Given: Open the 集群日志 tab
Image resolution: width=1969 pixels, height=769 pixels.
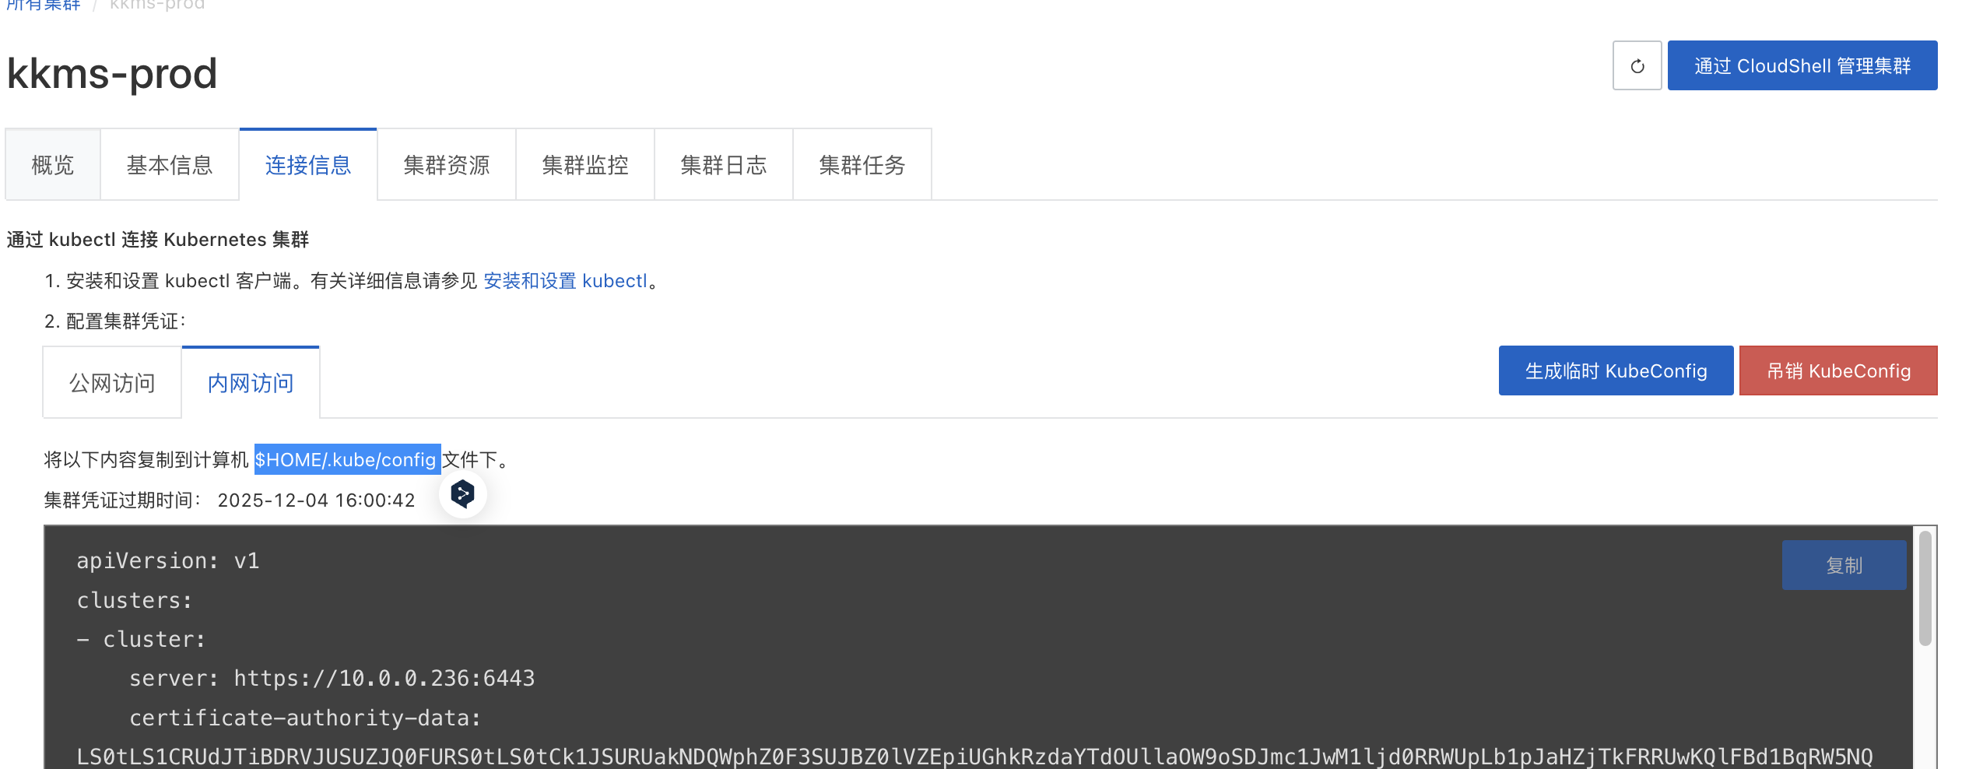Looking at the screenshot, I should point(723,164).
